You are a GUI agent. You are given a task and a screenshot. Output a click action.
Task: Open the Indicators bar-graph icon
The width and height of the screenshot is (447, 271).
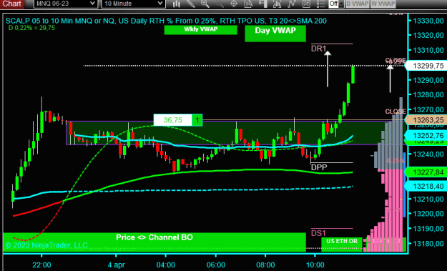[x=277, y=4]
